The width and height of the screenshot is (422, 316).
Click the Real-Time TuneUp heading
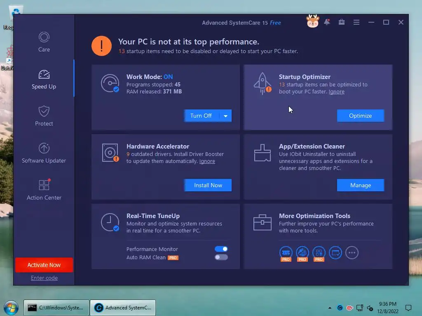tap(153, 216)
